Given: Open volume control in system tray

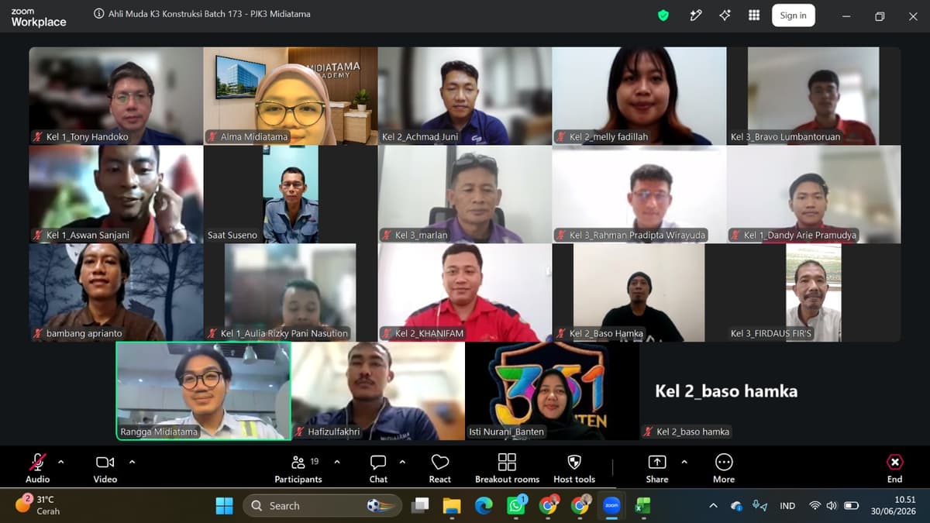Looking at the screenshot, I should [832, 506].
